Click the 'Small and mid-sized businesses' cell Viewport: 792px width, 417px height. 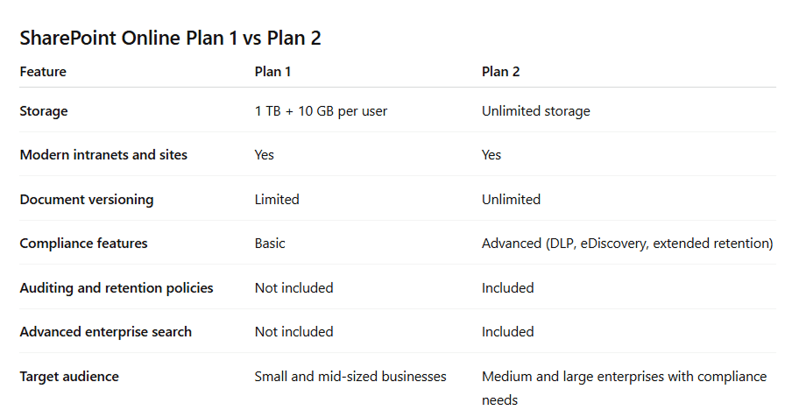click(x=350, y=377)
